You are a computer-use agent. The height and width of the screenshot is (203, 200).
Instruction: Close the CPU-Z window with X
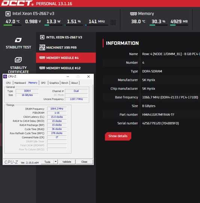pyautogui.click(x=89, y=77)
